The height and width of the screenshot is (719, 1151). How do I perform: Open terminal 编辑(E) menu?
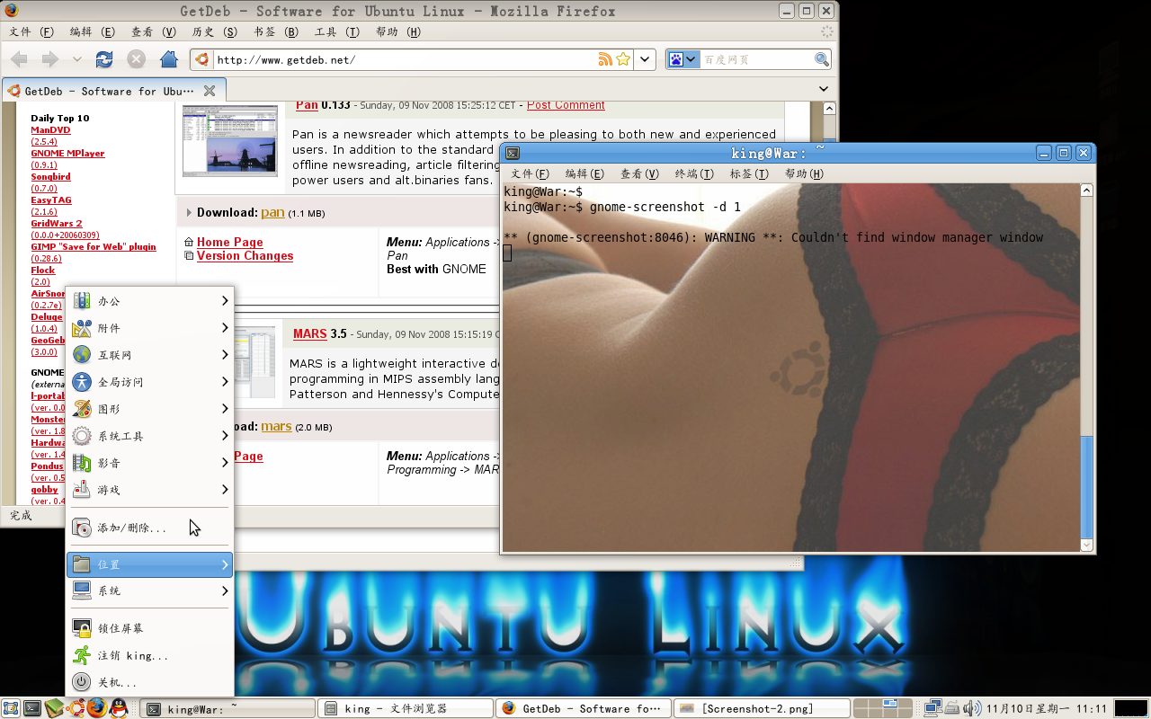click(584, 173)
